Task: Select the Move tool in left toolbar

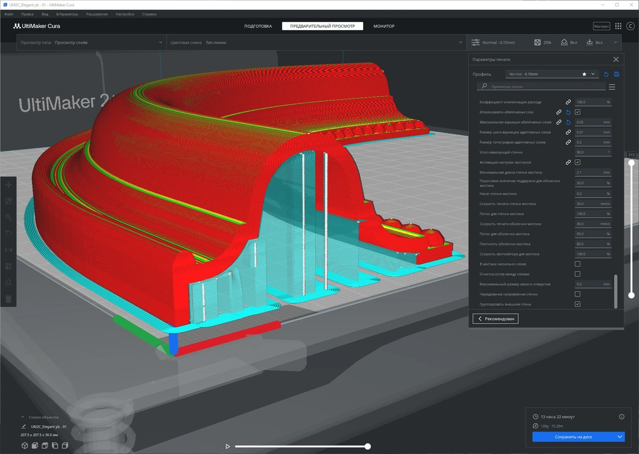Action: 9,184
